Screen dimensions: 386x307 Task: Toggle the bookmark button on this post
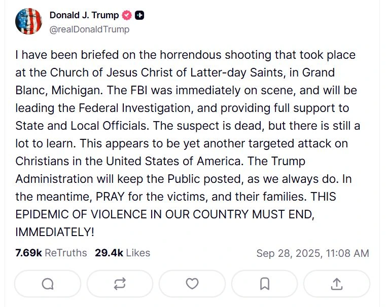(x=264, y=284)
